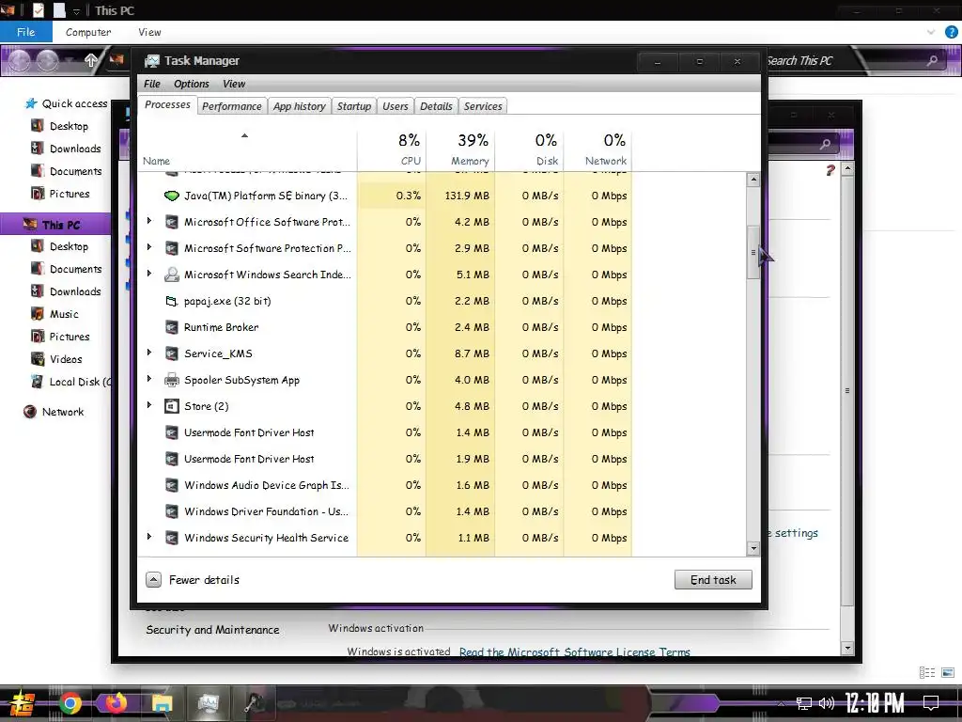Viewport: 962px width, 722px height.
Task: Click the details view button in Explorer
Action: point(927,673)
